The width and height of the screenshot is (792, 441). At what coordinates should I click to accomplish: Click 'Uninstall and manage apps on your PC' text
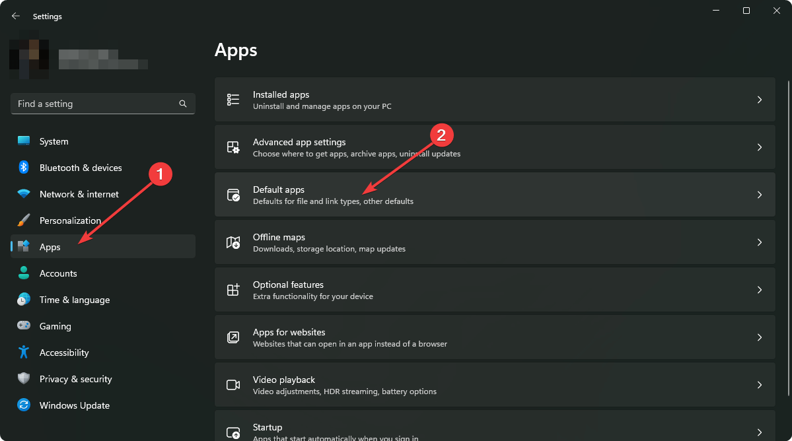[322, 106]
